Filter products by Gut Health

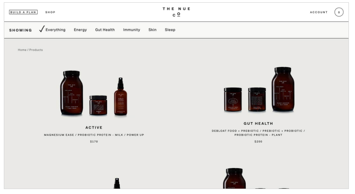[105, 30]
